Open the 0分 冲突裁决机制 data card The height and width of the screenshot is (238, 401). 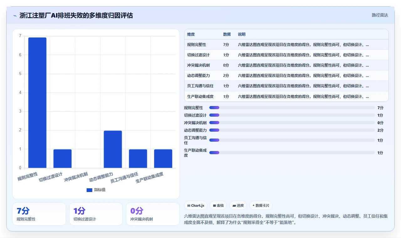click(x=153, y=214)
